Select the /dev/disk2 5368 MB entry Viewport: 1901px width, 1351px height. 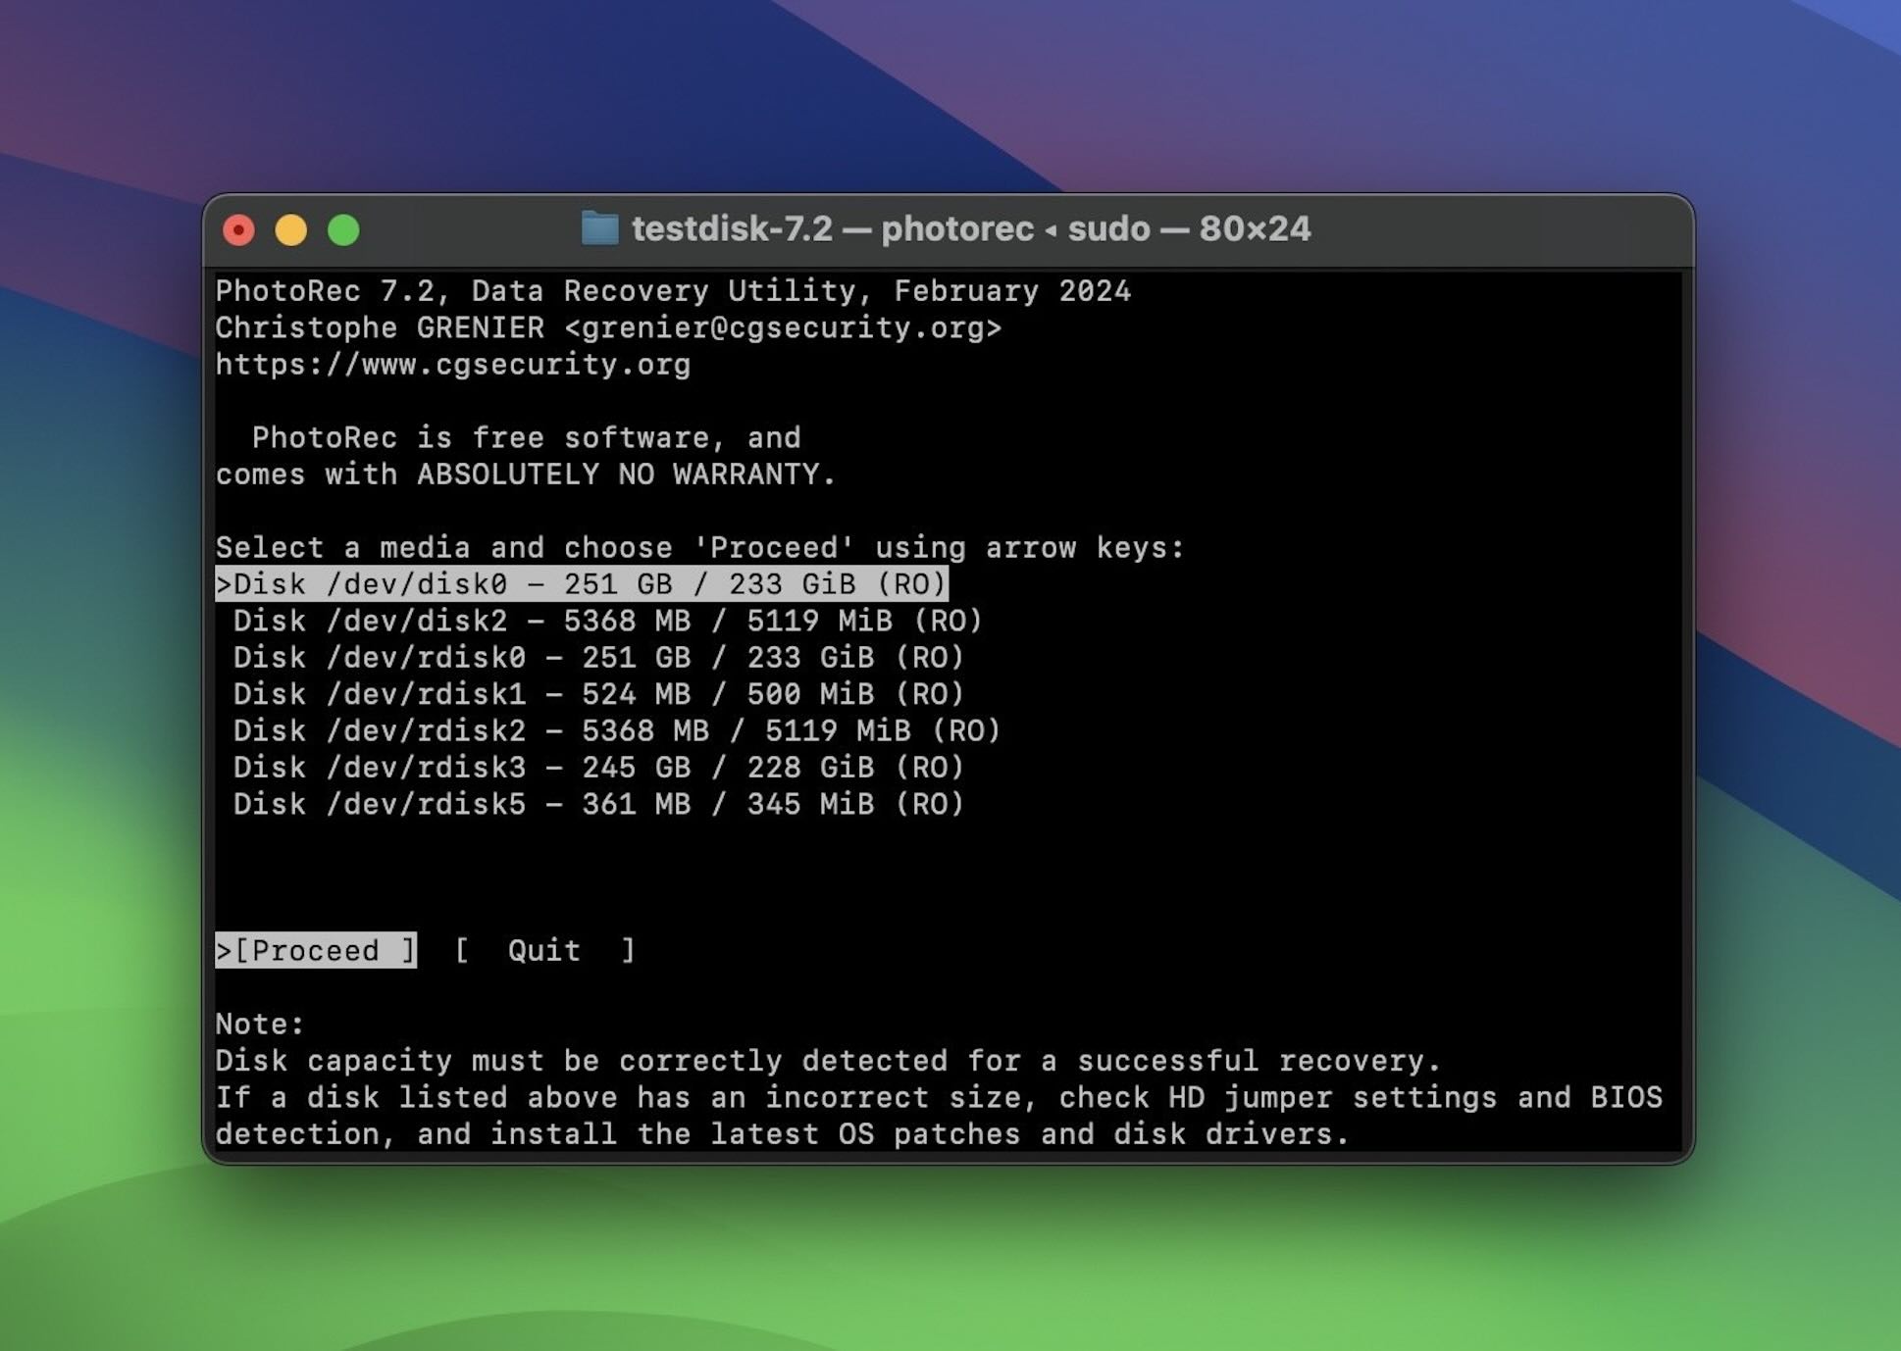(x=607, y=621)
